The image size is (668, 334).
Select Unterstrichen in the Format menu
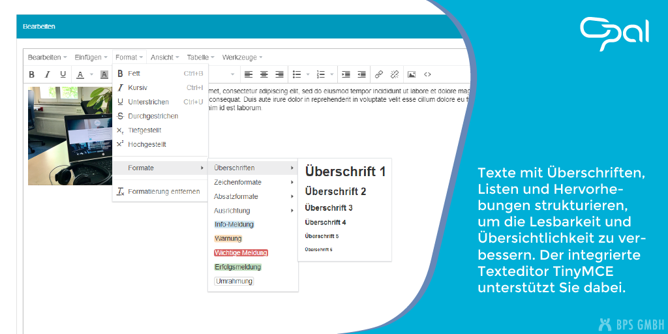pos(160,102)
